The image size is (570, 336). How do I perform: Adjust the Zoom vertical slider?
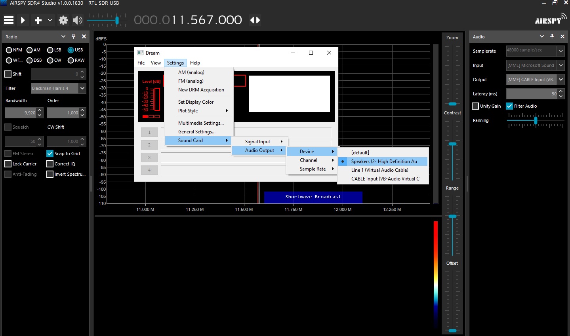(452, 74)
